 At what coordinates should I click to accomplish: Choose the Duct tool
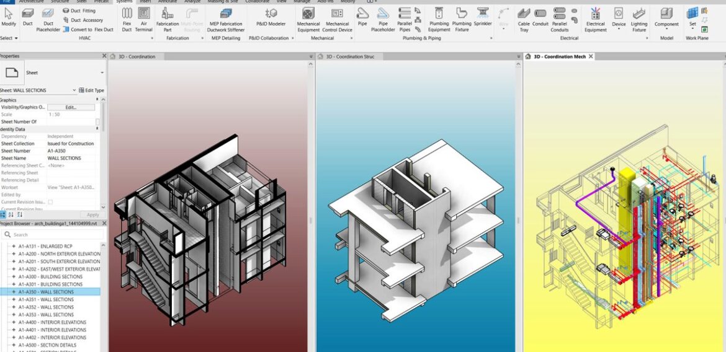(x=28, y=17)
